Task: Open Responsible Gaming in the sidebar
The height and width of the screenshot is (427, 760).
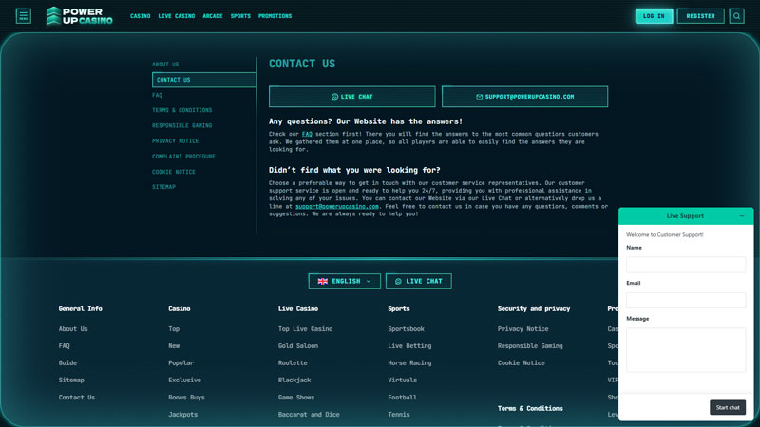Action: tap(181, 125)
